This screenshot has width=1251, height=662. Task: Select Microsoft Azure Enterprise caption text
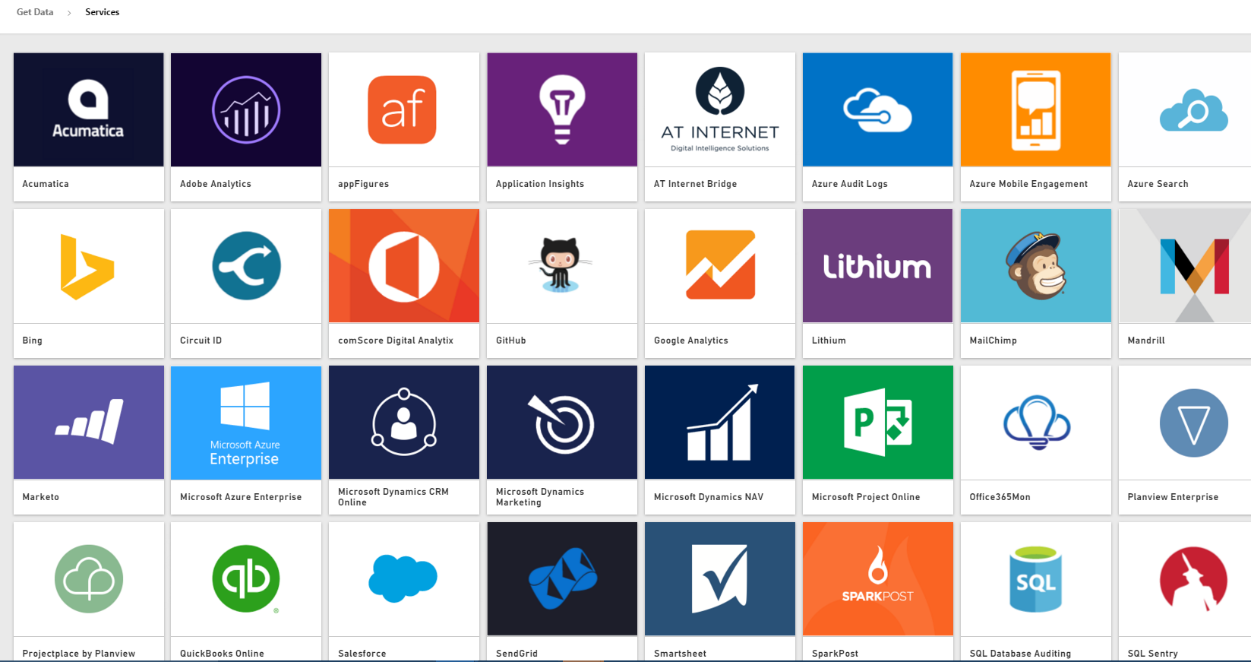[241, 497]
